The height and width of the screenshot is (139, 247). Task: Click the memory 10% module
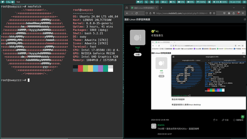point(181,2)
